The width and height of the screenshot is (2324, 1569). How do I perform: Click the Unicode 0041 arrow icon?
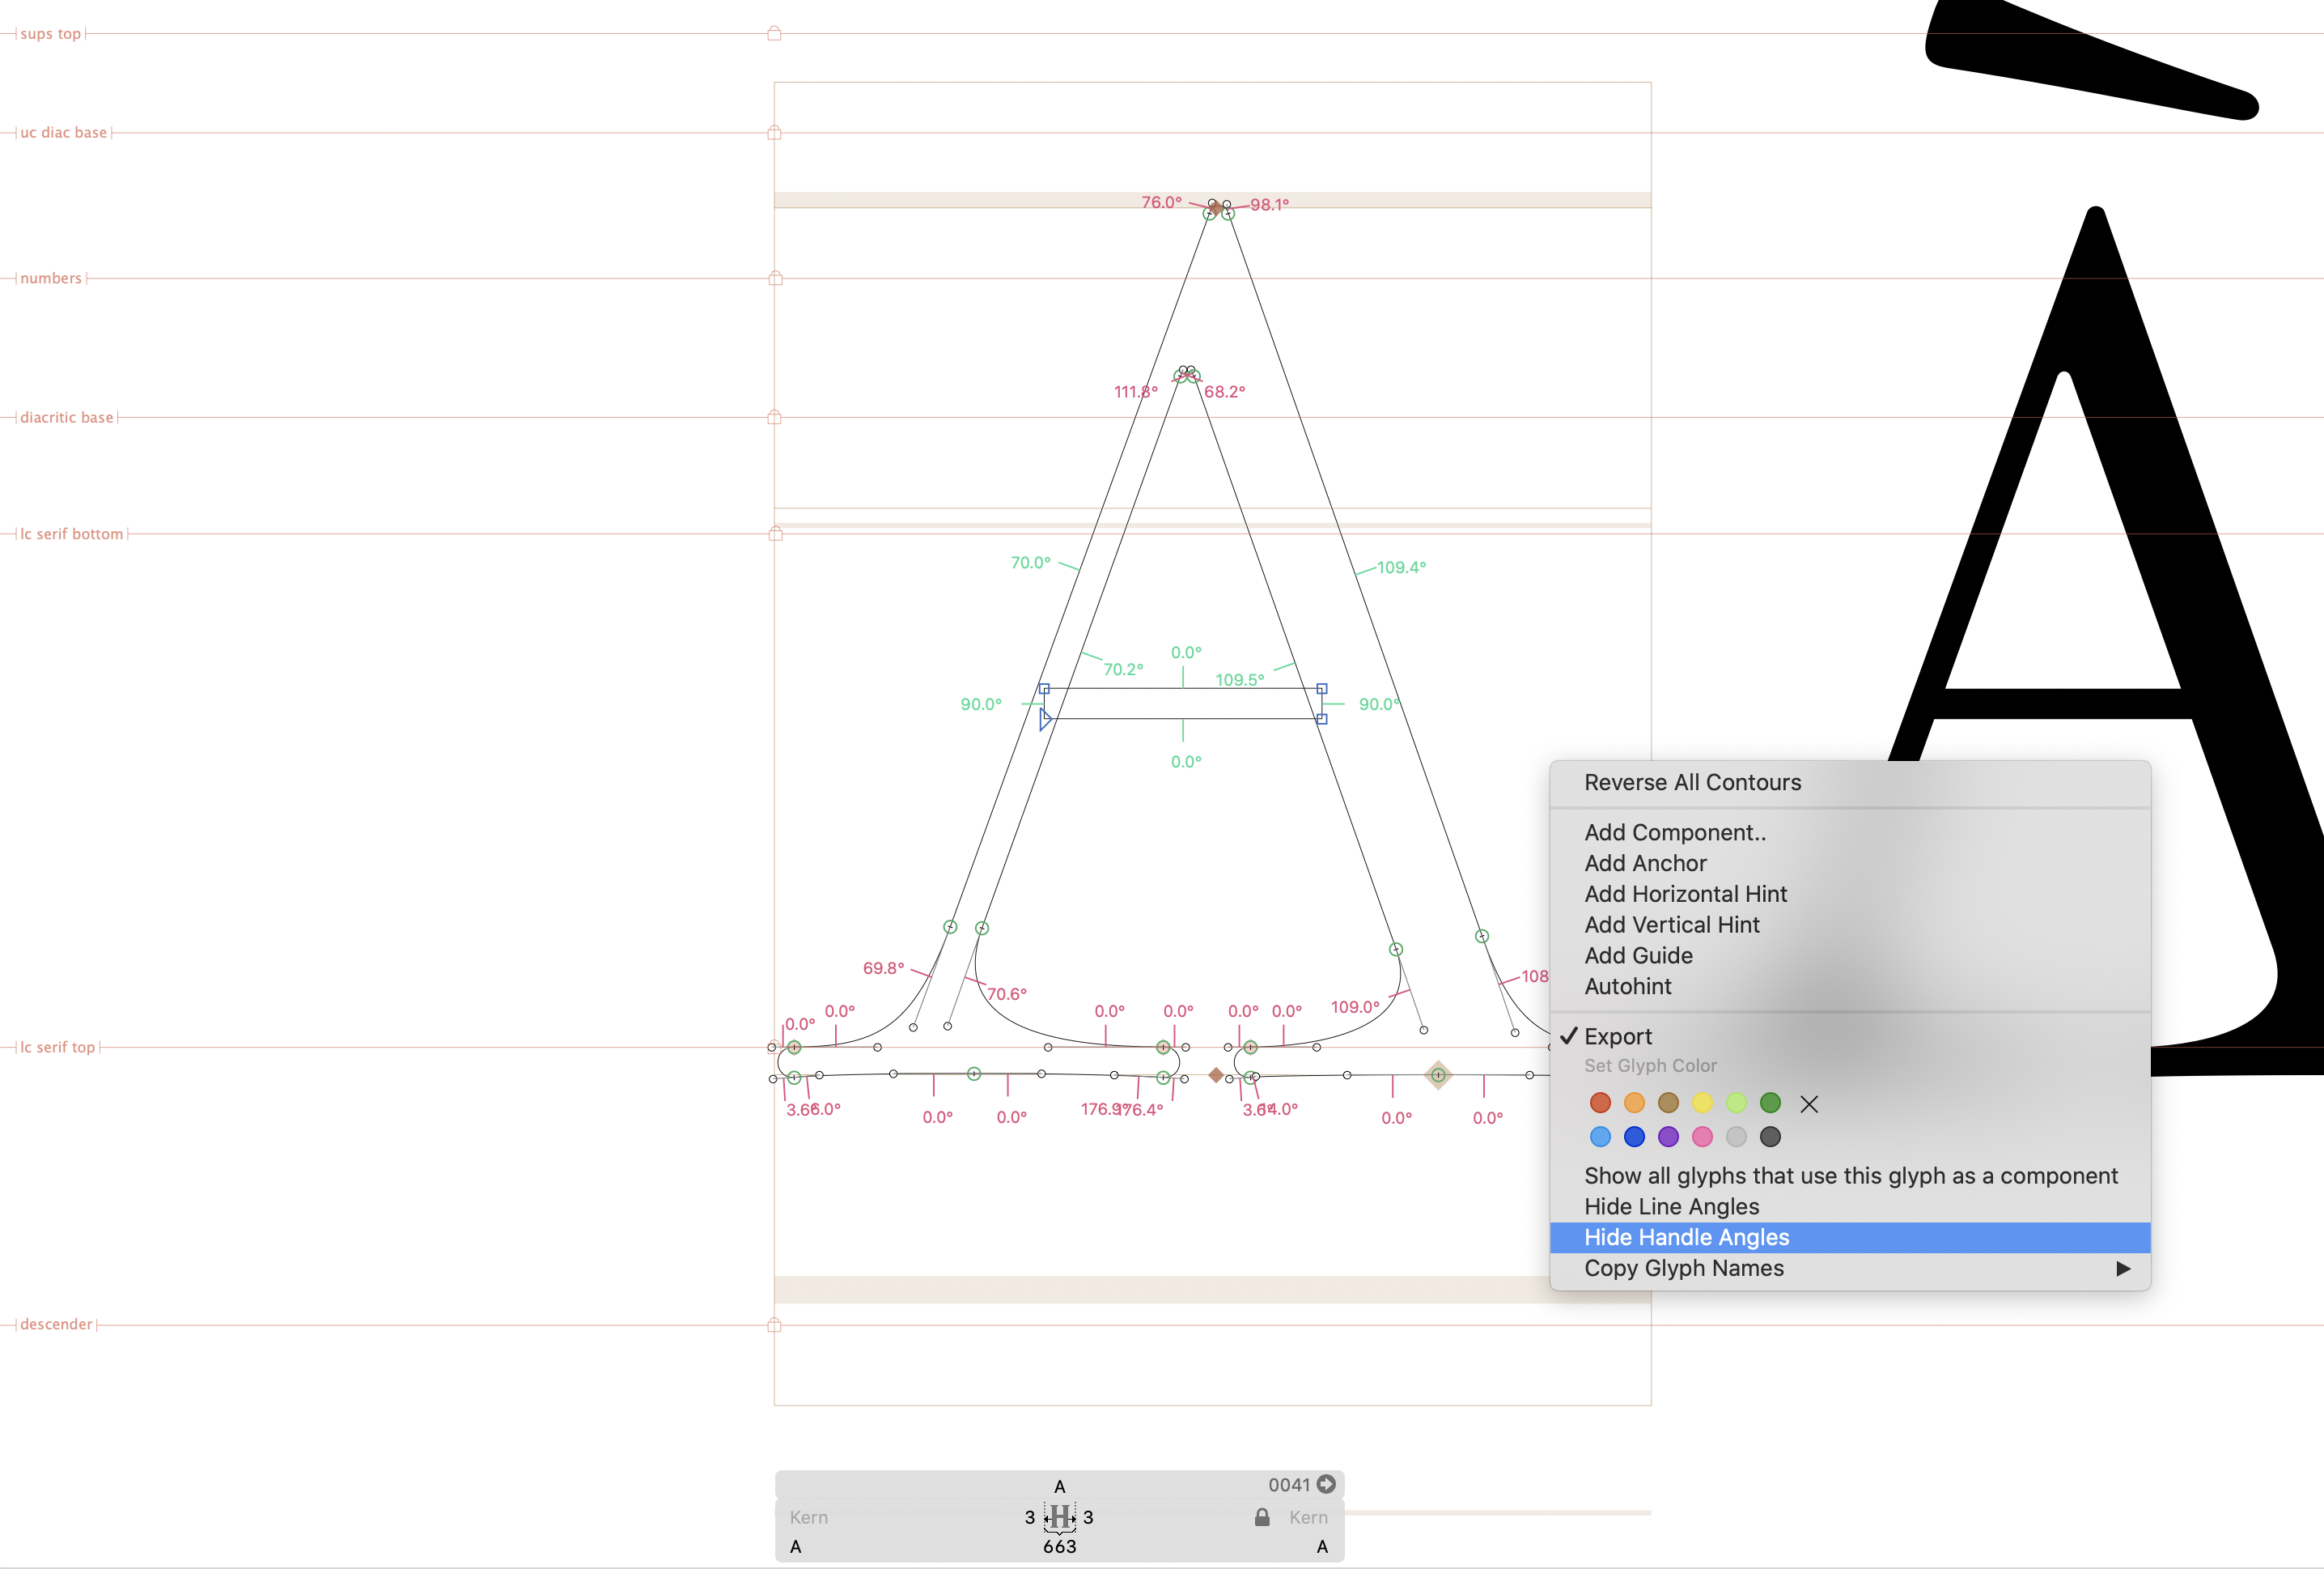[1326, 1484]
